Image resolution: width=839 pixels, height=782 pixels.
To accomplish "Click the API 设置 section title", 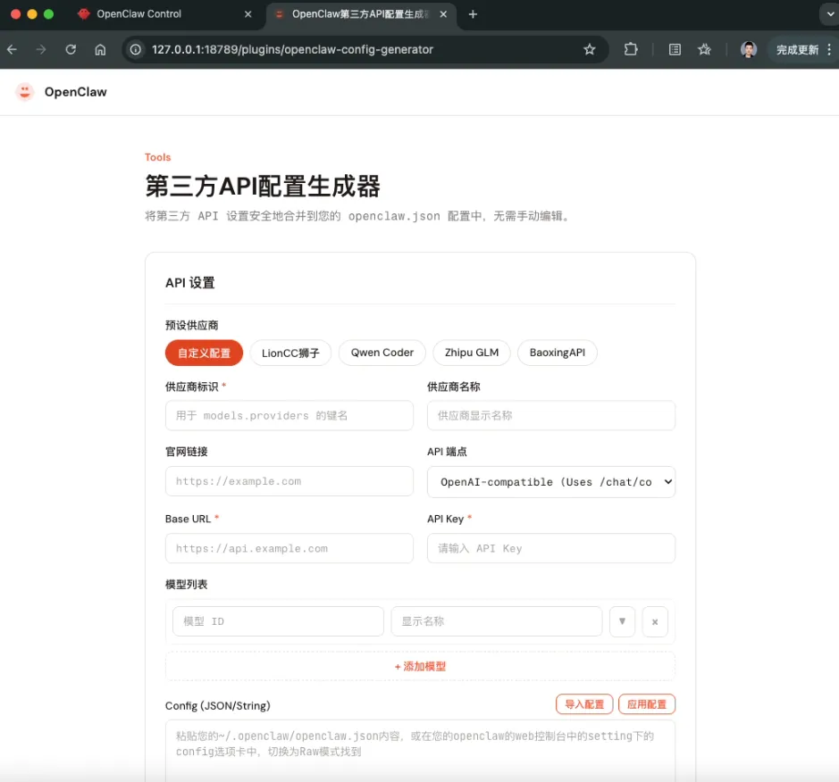I will 190,283.
